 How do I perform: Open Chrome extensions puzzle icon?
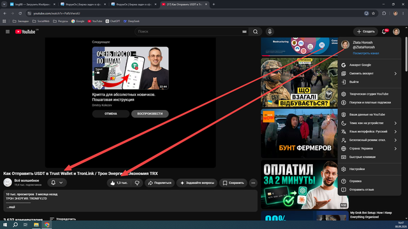point(384,13)
